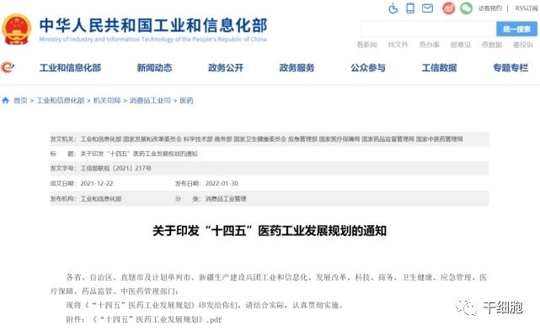
Task: Open the 专题专栏 navigation menu
Action: (x=511, y=68)
